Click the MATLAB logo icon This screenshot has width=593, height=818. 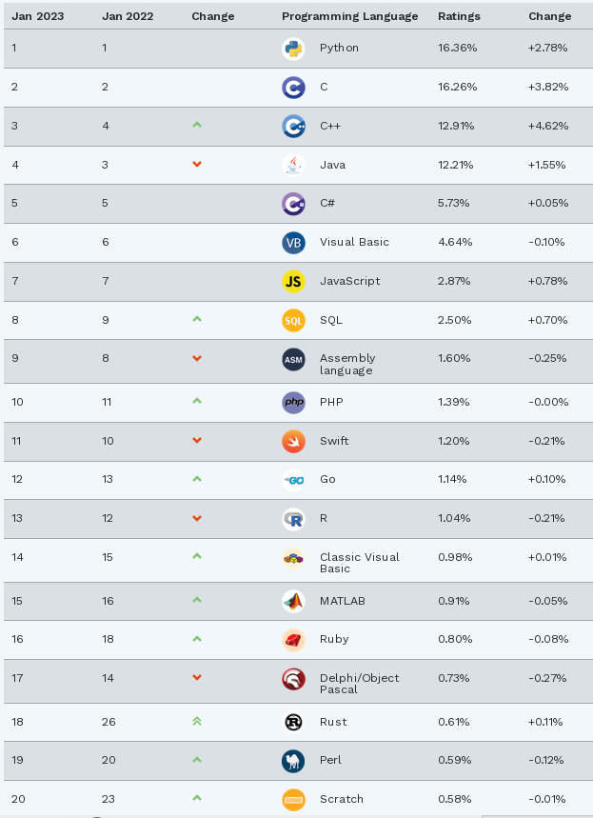(x=293, y=601)
